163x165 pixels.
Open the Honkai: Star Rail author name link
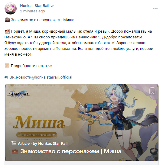pos(35,6)
